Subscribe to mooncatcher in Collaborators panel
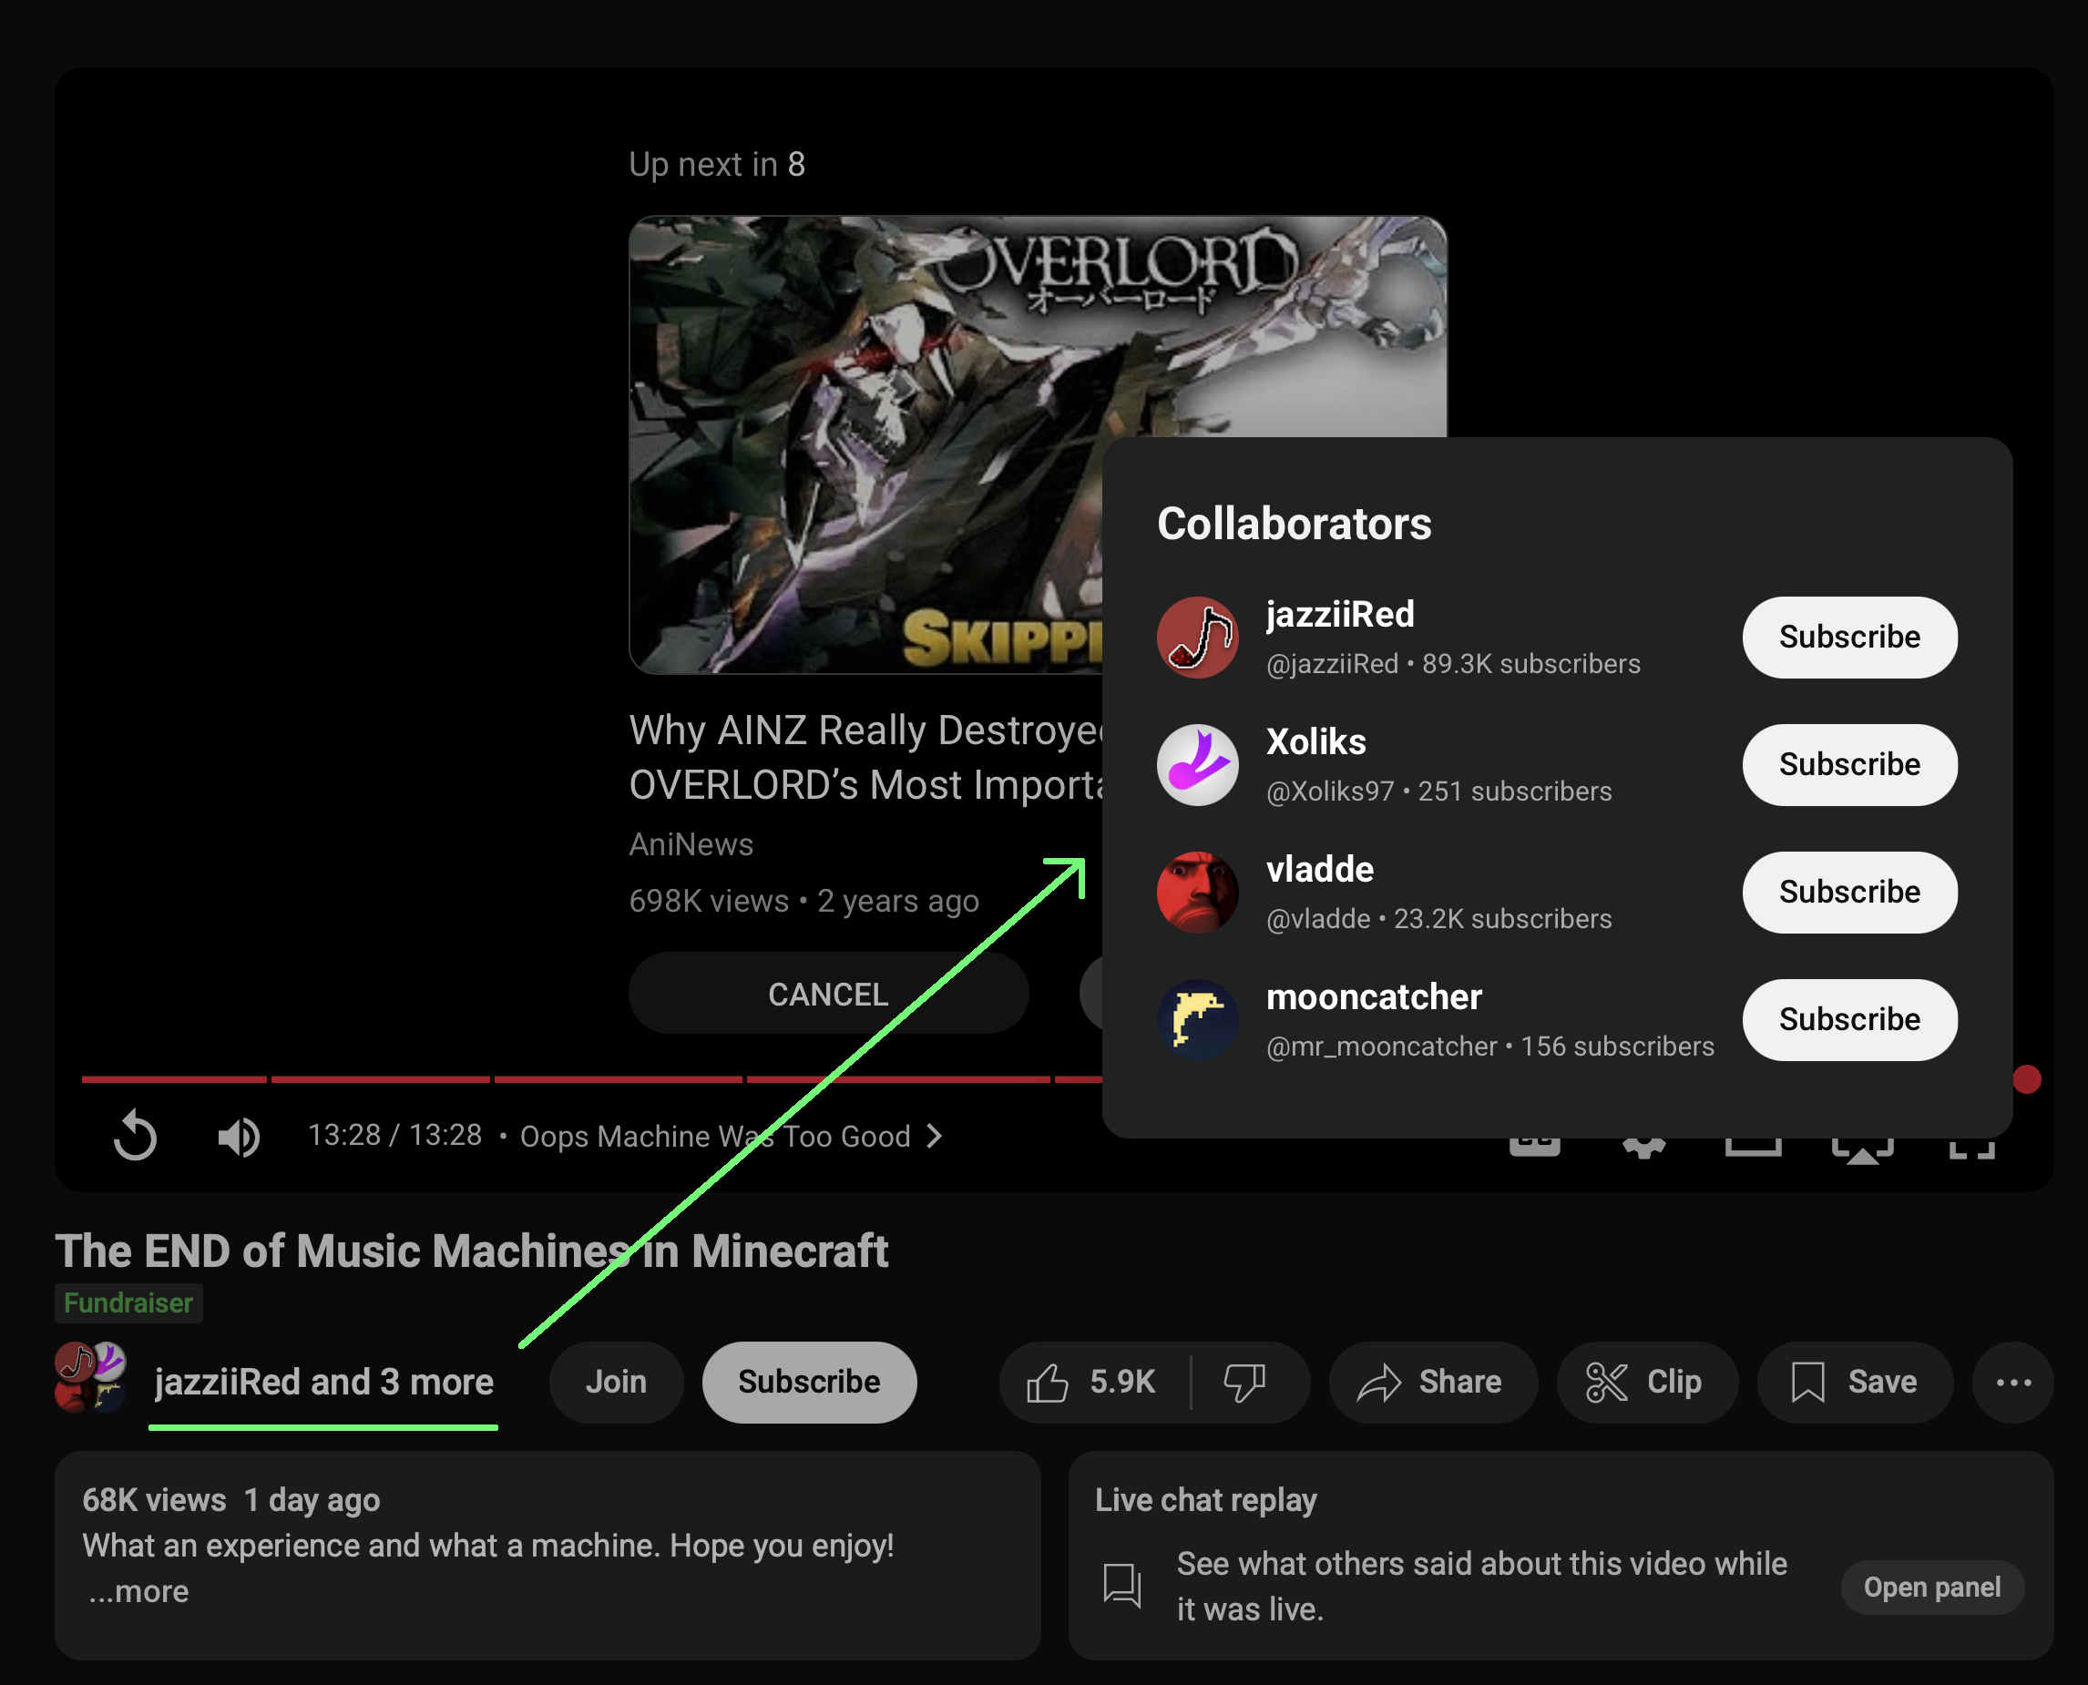The height and width of the screenshot is (1685, 2088). click(1848, 1019)
